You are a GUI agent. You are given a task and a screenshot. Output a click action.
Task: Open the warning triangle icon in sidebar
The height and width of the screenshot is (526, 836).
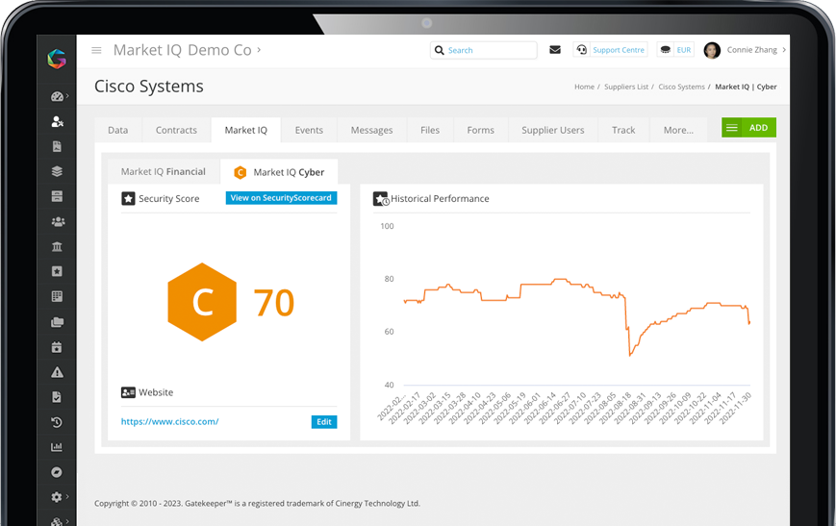click(57, 372)
